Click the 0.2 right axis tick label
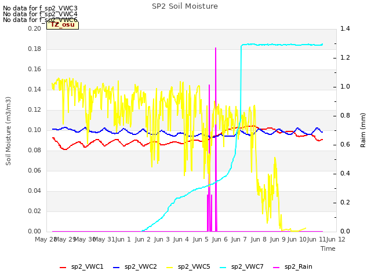The image size is (371, 278). [345, 202]
